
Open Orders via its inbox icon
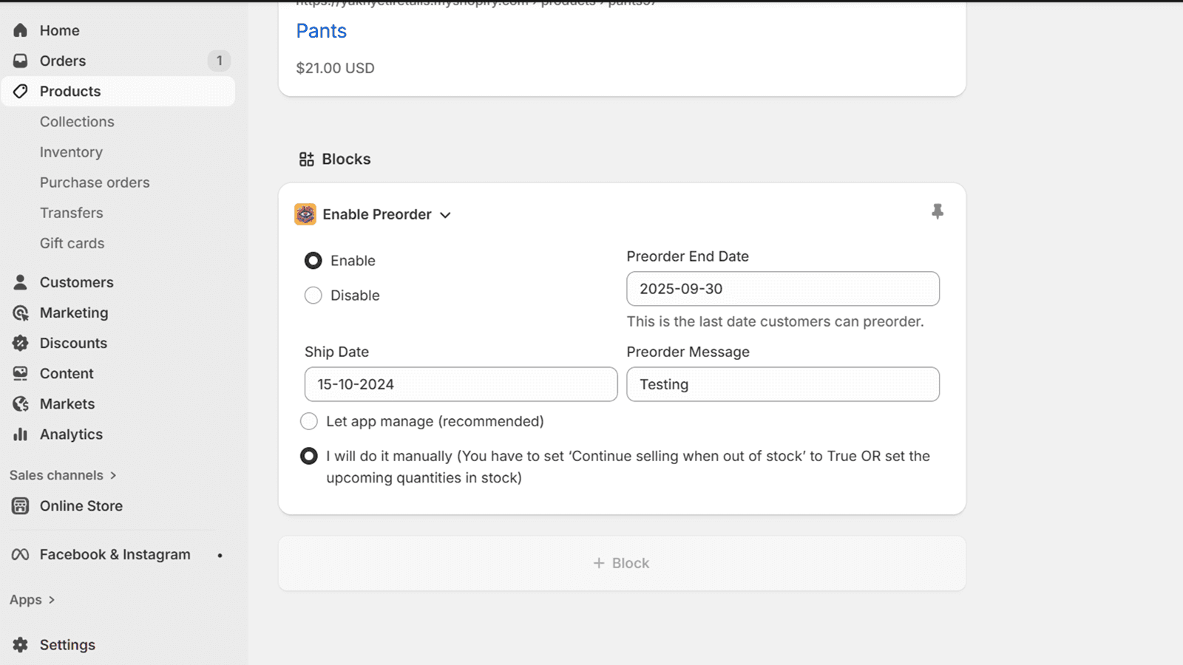(x=21, y=61)
